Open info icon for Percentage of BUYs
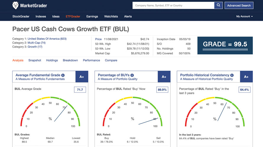The image size is (263, 147). click(x=132, y=75)
